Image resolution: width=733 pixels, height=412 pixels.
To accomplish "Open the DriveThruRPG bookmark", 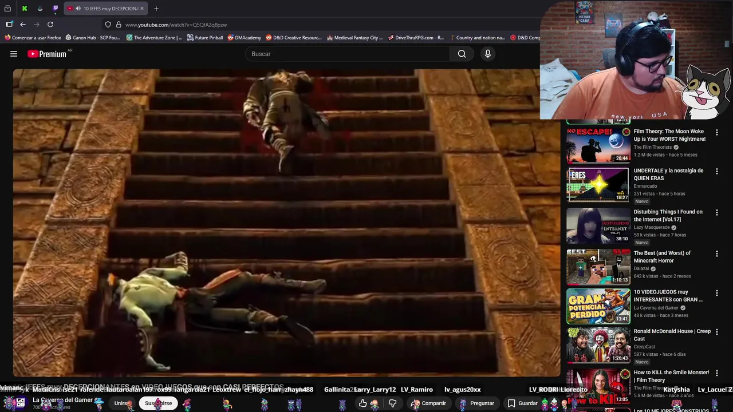I will pos(416,38).
